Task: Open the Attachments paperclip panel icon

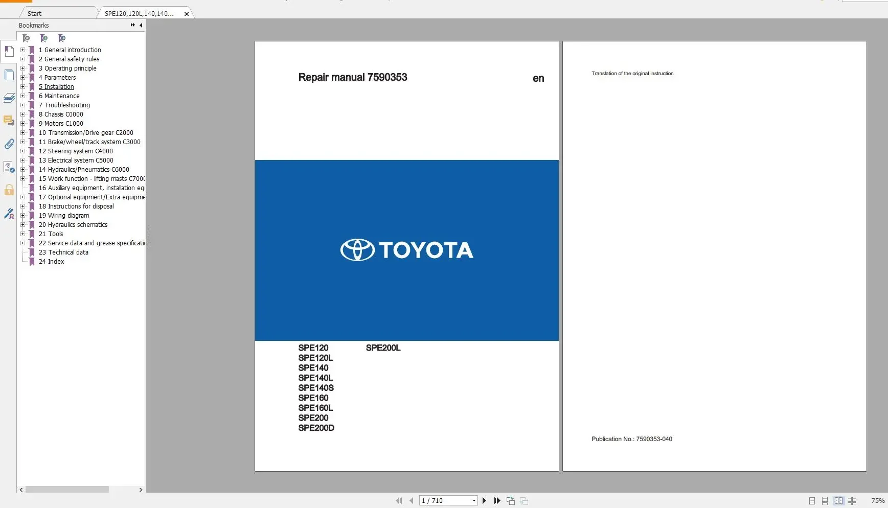Action: 9,144
